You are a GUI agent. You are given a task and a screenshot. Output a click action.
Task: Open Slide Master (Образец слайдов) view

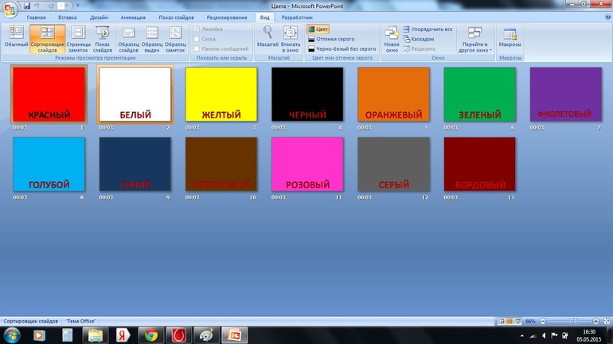pos(128,39)
